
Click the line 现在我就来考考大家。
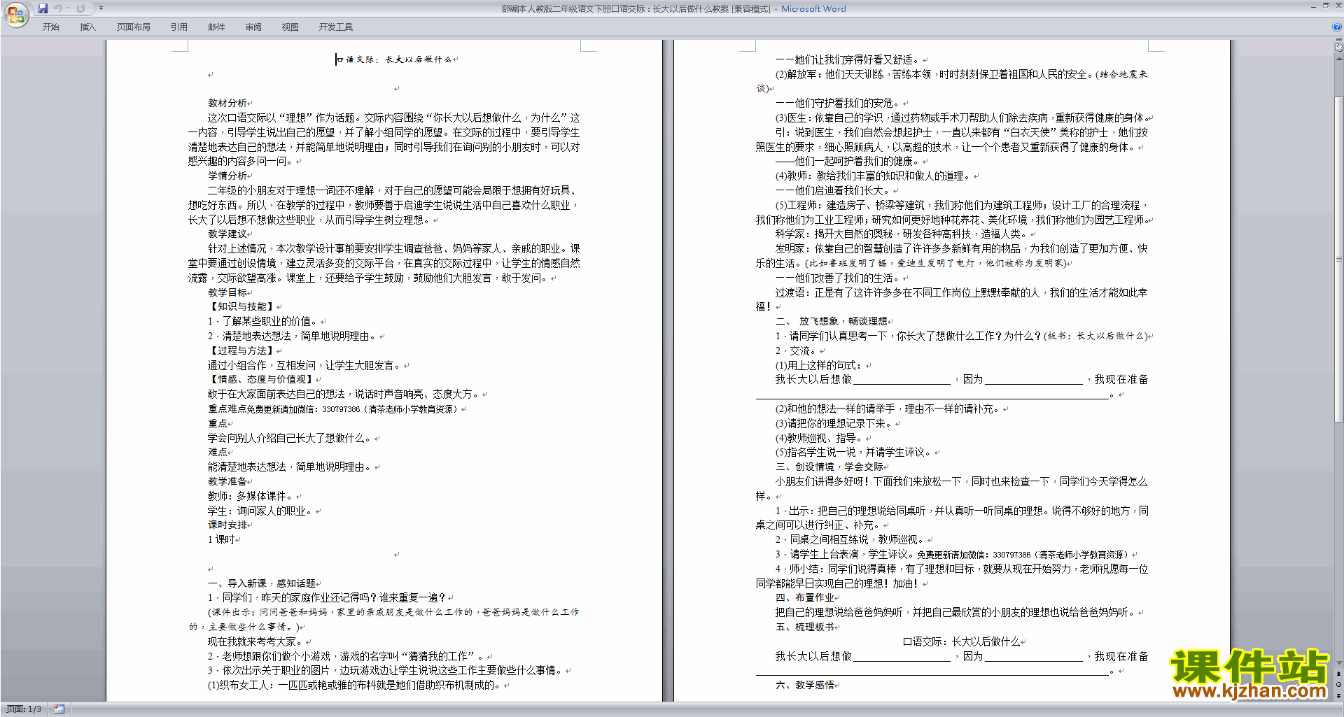(256, 641)
